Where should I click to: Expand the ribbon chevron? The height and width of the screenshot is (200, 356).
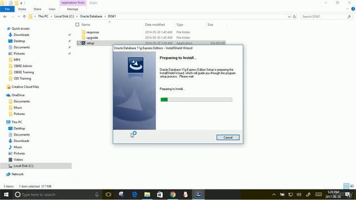click(347, 9)
